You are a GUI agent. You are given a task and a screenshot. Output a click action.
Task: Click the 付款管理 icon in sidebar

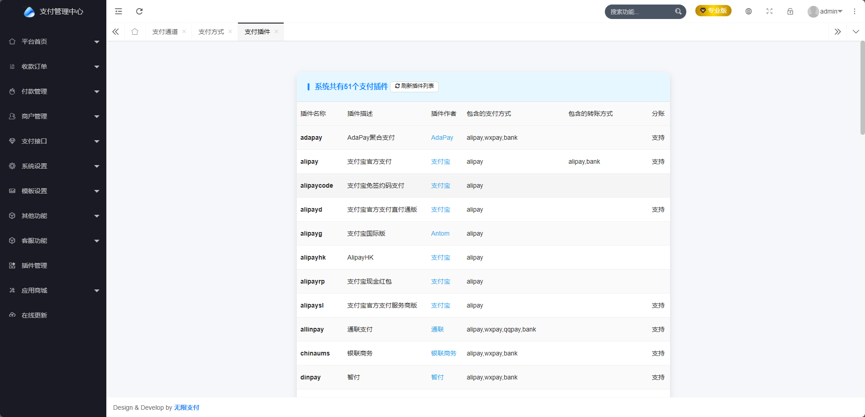[x=12, y=91]
